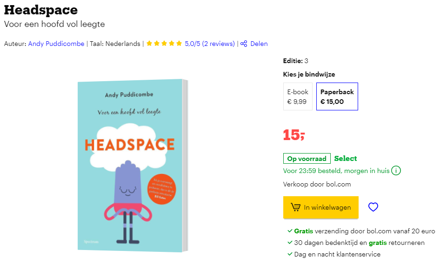
Task: Click the red 15,- price
Action: (294, 135)
